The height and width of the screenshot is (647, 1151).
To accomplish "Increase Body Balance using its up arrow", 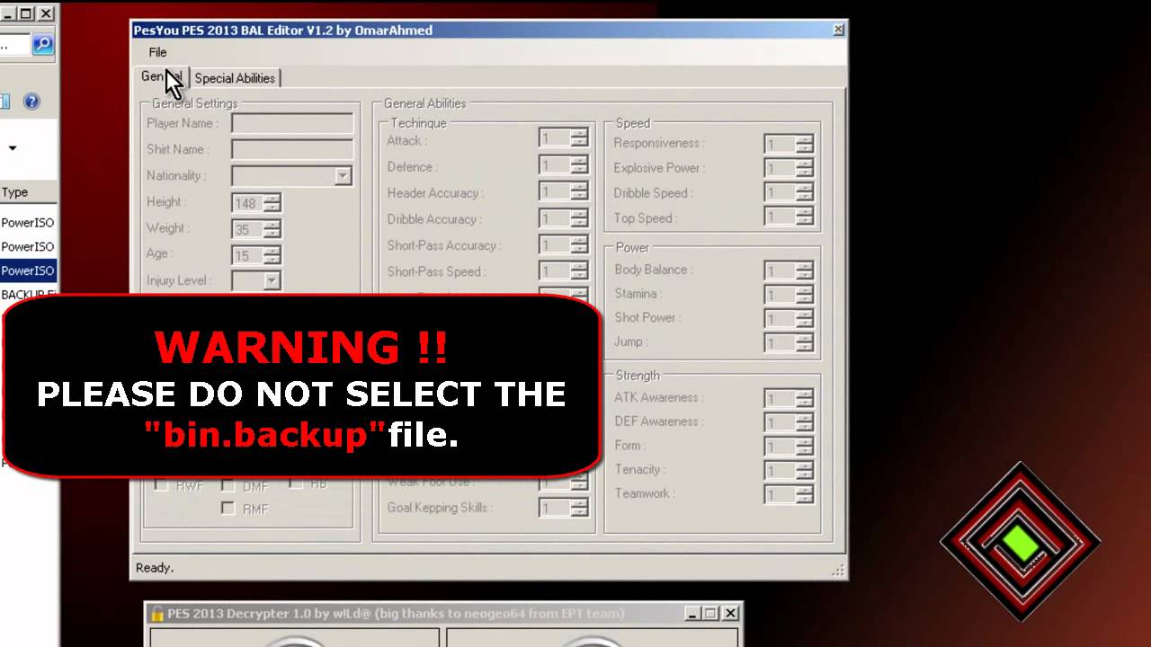I will (x=805, y=266).
